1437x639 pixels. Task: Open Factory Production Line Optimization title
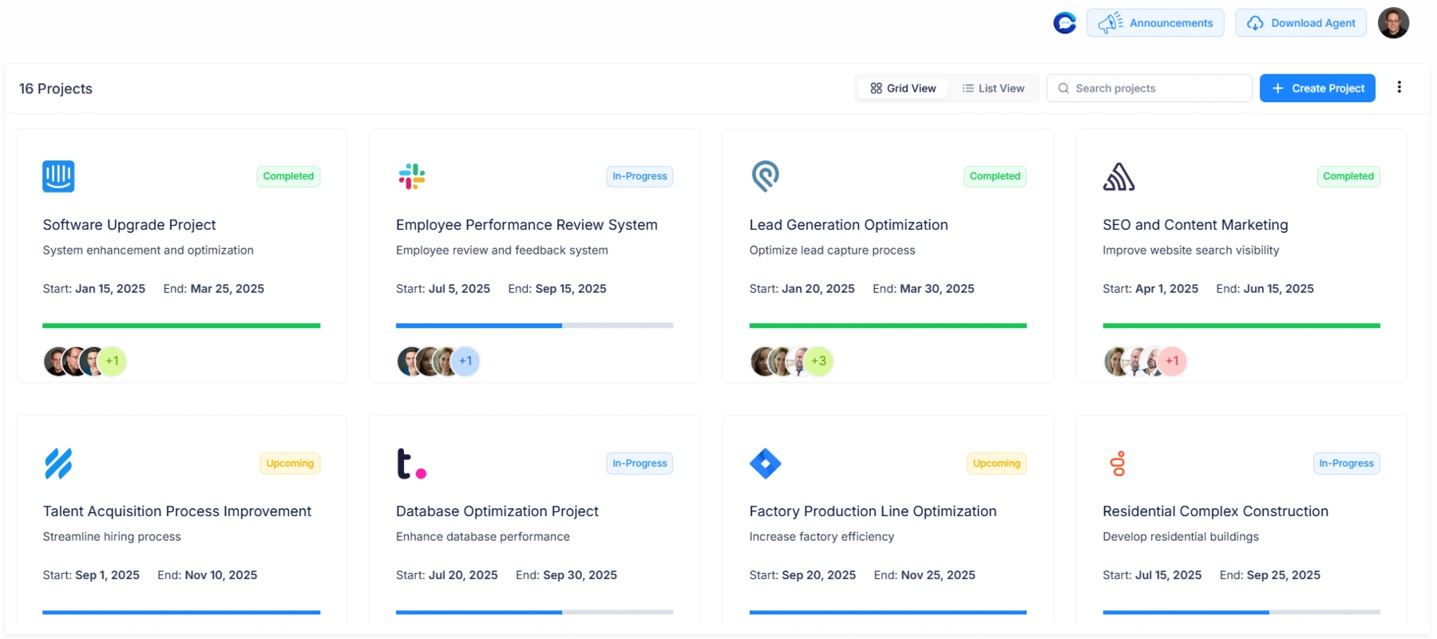873,511
